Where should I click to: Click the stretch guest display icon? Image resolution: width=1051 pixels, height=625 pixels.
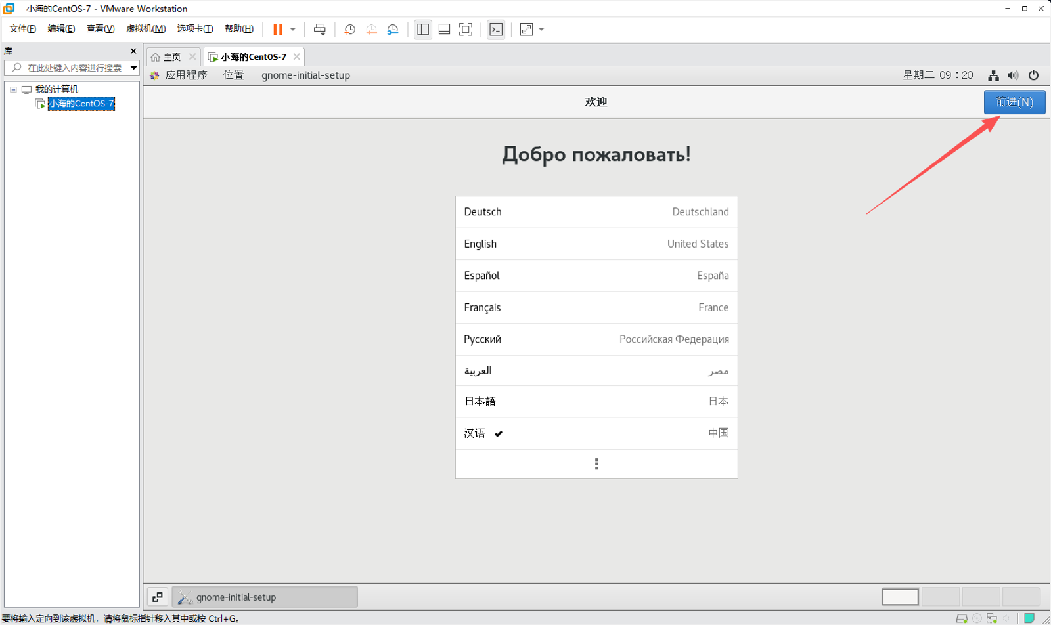tap(527, 30)
